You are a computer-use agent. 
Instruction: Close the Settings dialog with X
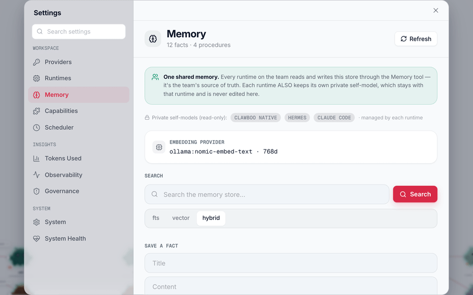pos(436,10)
